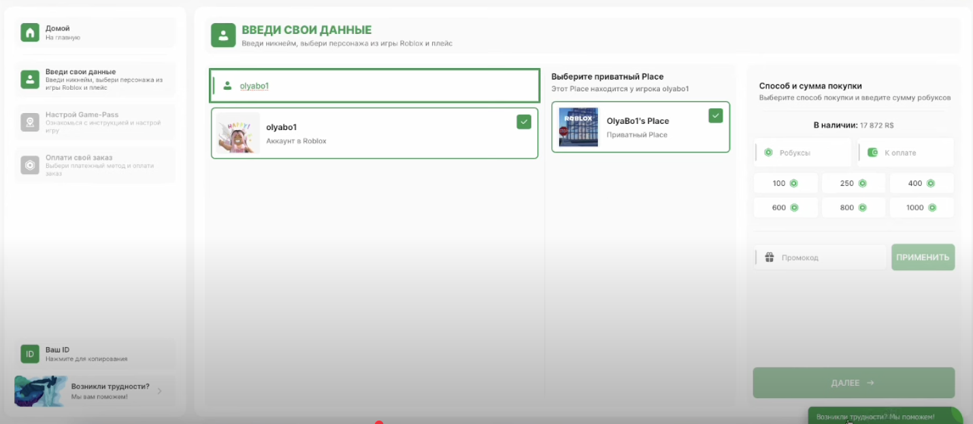Click the large user icon in page header
Screen dimensions: 973x424
pos(223,35)
